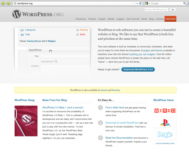Image resolution: width=189 pixels, height=152 pixels.
Task: Click the WordPress Swag heading
Action: coord(24,100)
